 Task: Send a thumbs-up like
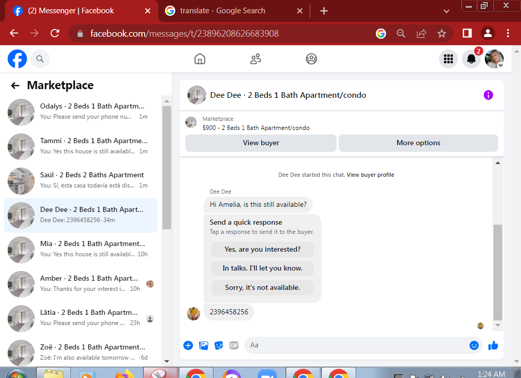(493, 345)
